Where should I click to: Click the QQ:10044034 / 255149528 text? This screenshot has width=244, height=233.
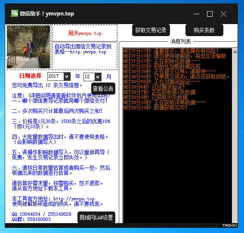coord(42,214)
